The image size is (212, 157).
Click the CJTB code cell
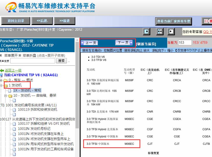coord(206,144)
